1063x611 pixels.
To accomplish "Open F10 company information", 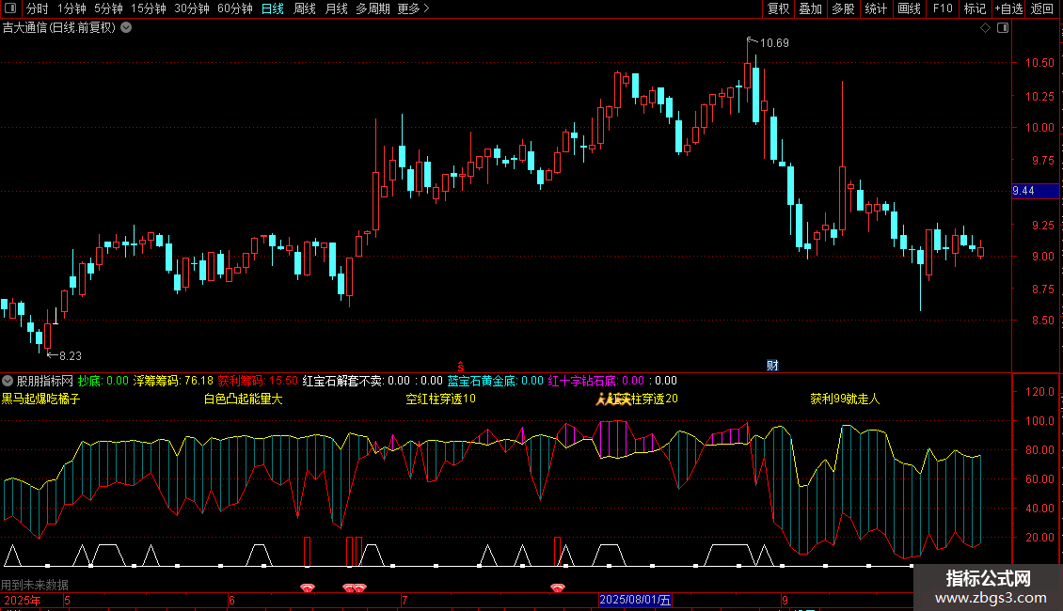I will click(943, 8).
